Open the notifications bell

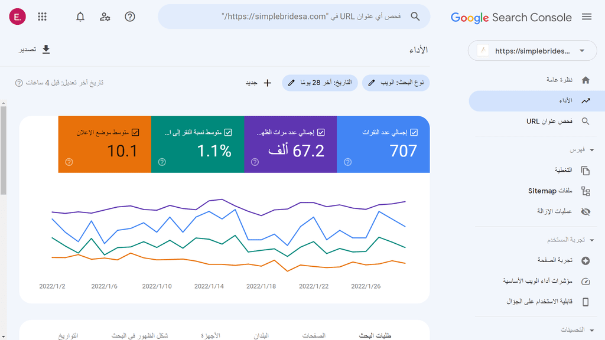80,17
